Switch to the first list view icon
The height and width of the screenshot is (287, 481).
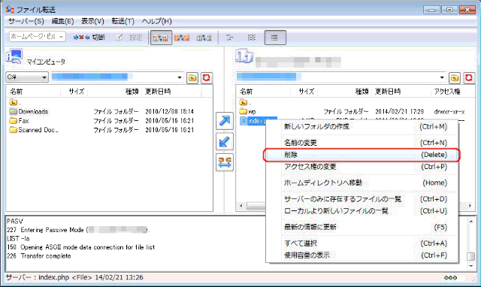[229, 38]
